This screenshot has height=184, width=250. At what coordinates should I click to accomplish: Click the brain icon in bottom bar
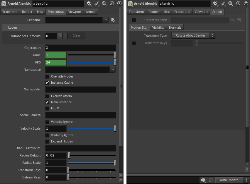(x=203, y=180)
